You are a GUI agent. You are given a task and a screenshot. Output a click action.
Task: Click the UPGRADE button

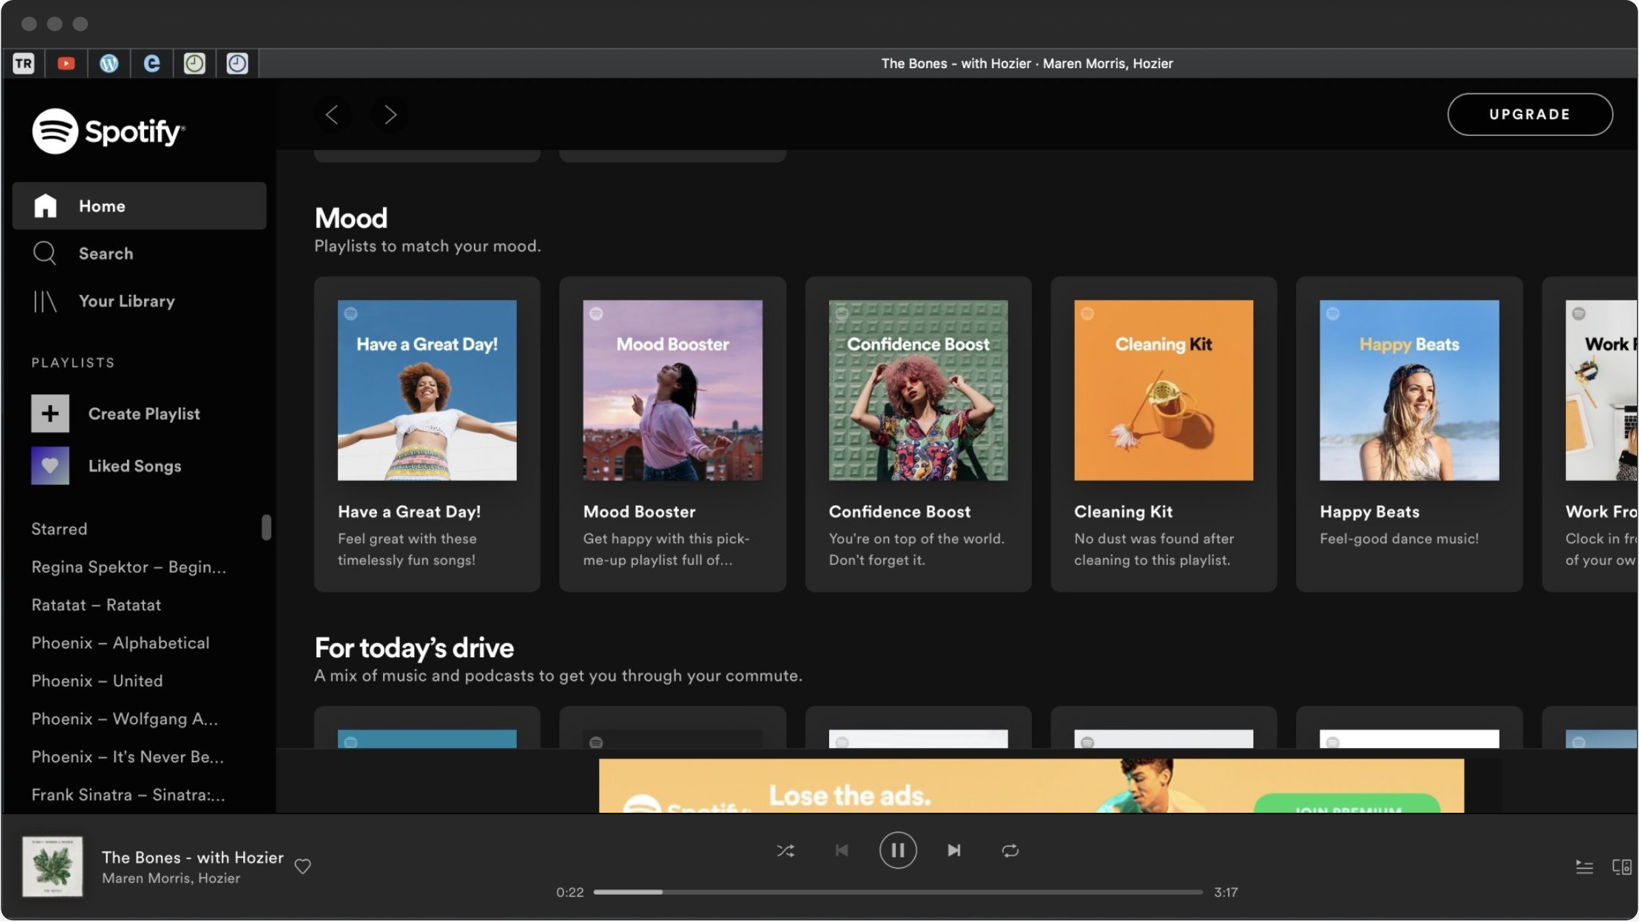pos(1530,115)
